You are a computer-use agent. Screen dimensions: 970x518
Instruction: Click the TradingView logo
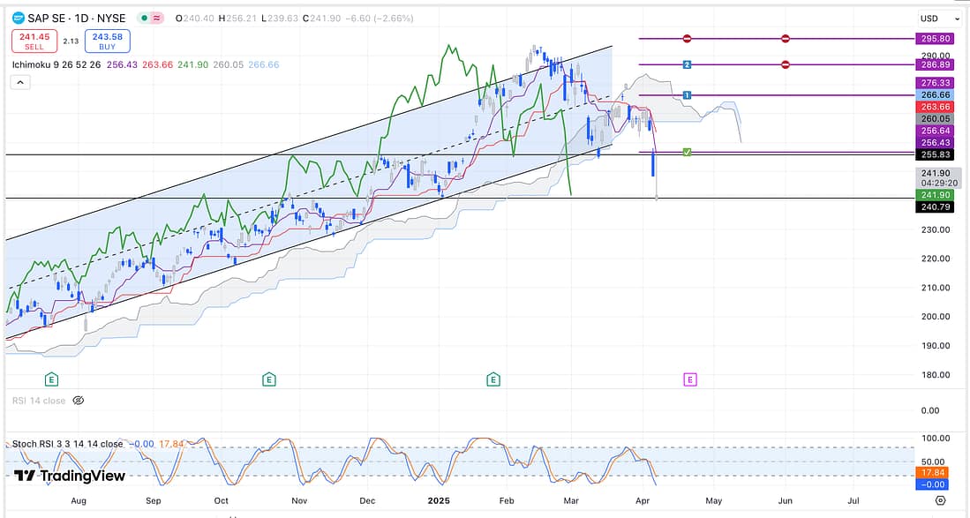coord(69,476)
